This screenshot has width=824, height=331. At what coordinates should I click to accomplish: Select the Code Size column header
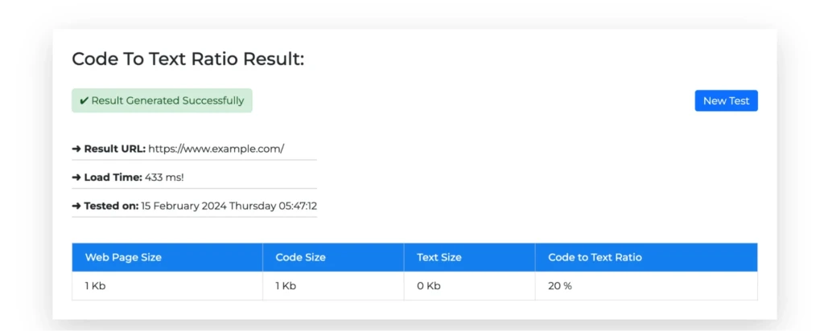tap(300, 257)
